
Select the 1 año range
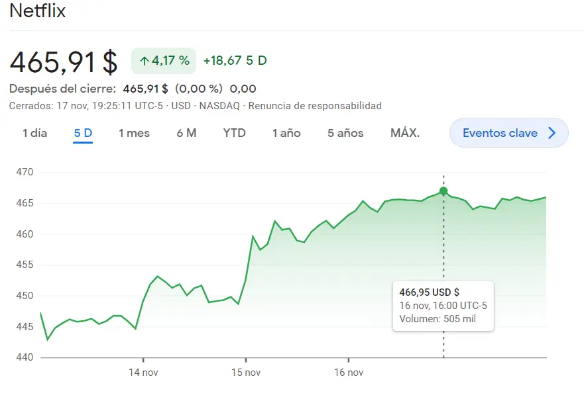click(285, 132)
